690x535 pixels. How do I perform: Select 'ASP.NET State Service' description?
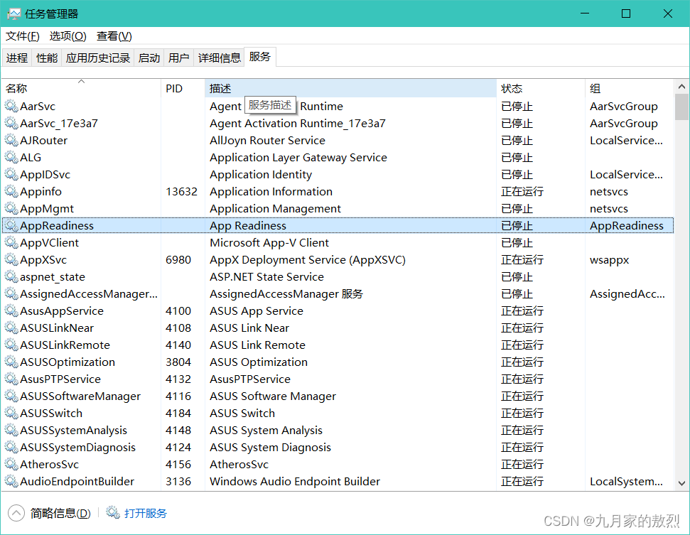(x=266, y=277)
